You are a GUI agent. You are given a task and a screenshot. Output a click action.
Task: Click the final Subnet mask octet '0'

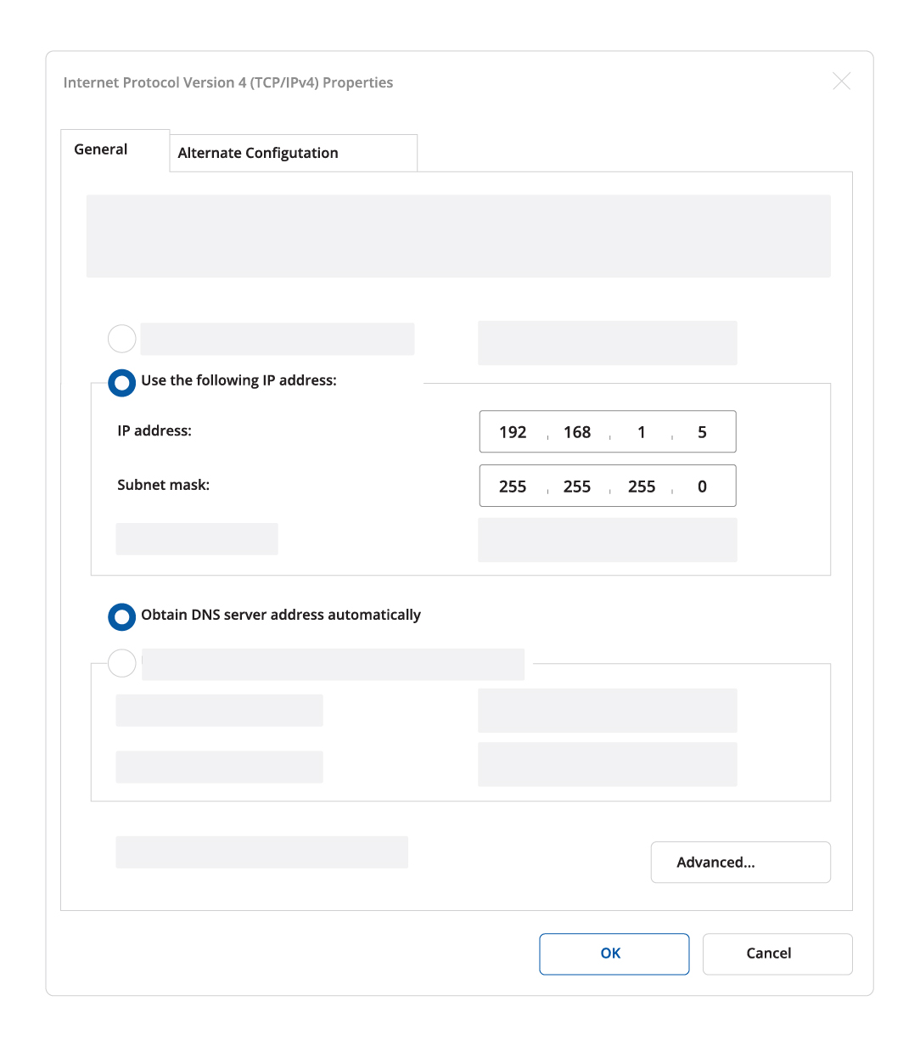(x=702, y=486)
